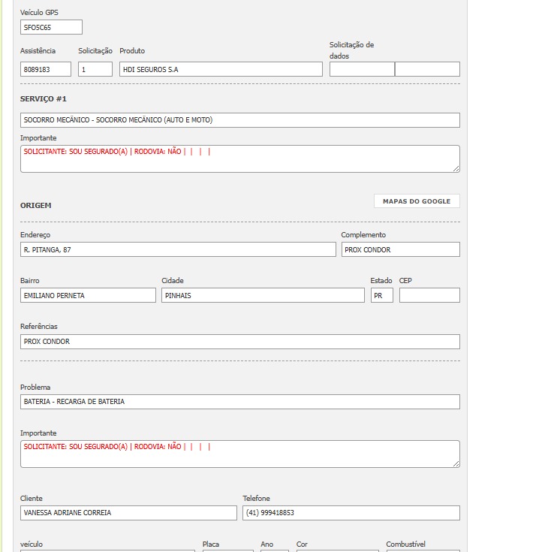Screen dimensions: 542x552
Task: Select the Serviço #1 Socorro Mecânico field
Action: click(x=240, y=120)
